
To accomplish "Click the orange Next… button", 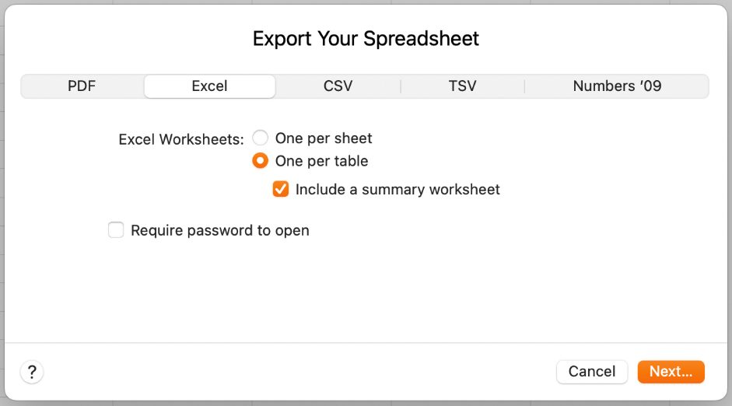I will pos(671,372).
